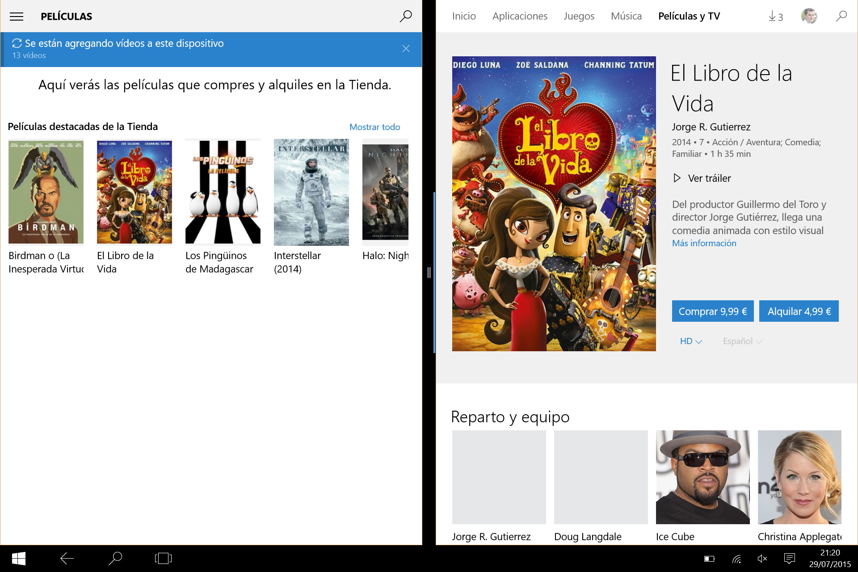Expand the HD quality dropdown
The image size is (858, 572).
690,341
